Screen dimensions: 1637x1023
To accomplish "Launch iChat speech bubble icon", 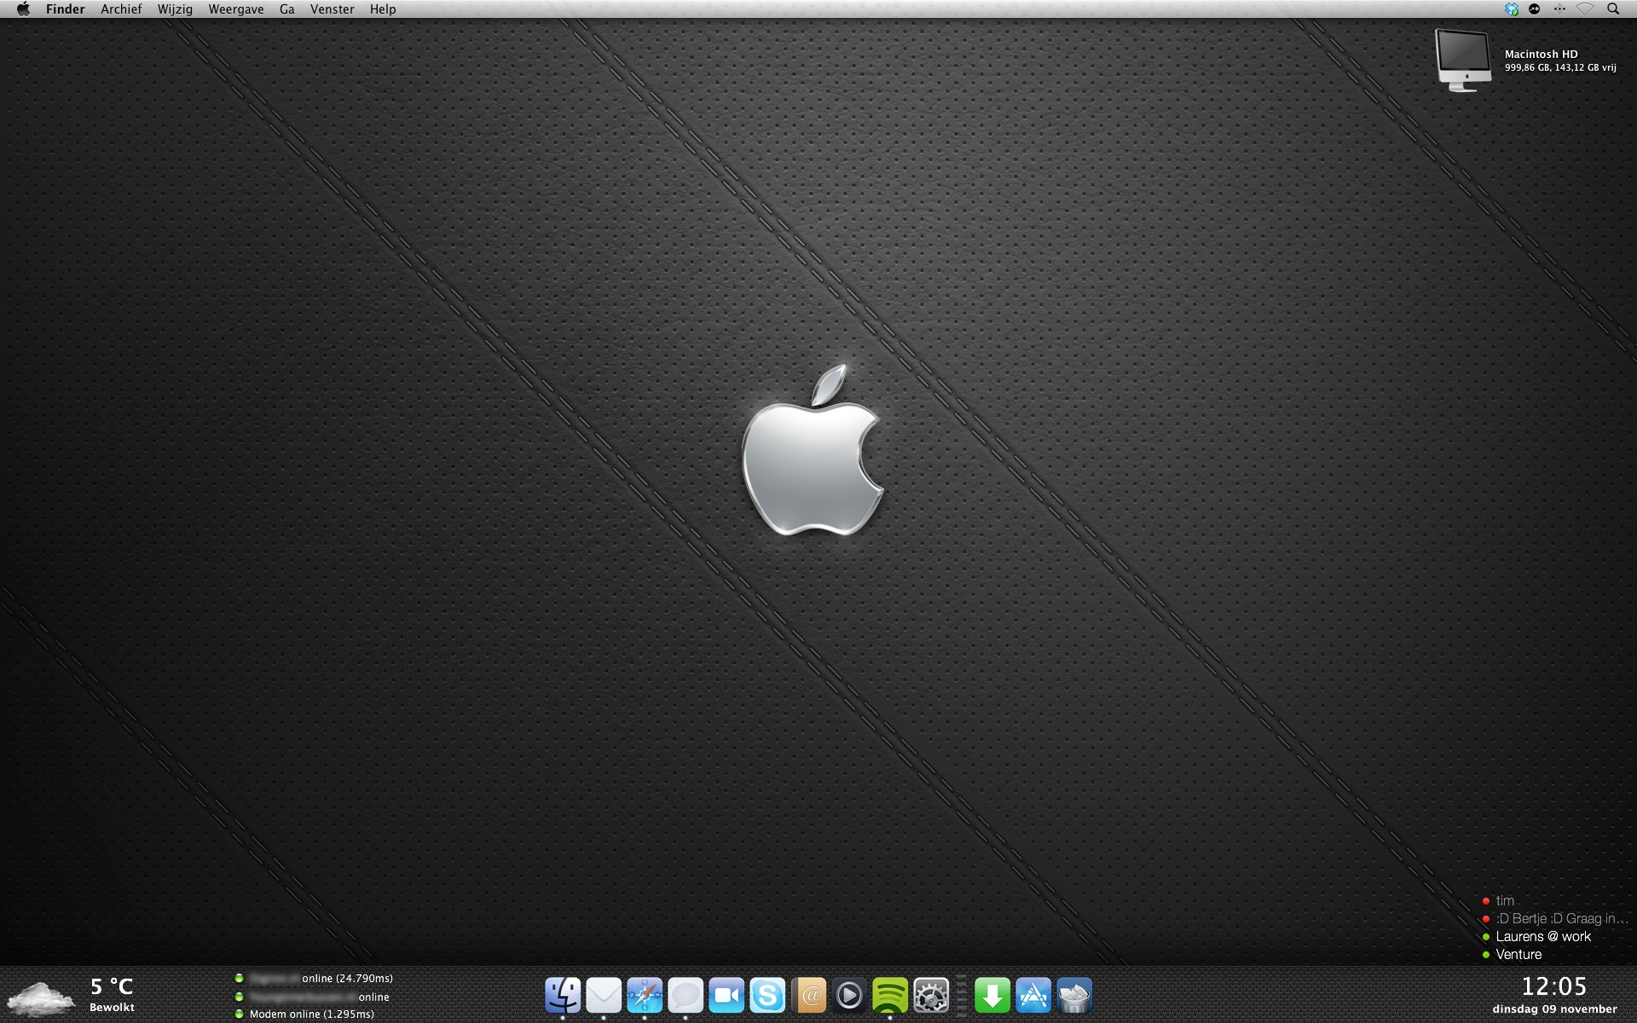I will click(685, 995).
